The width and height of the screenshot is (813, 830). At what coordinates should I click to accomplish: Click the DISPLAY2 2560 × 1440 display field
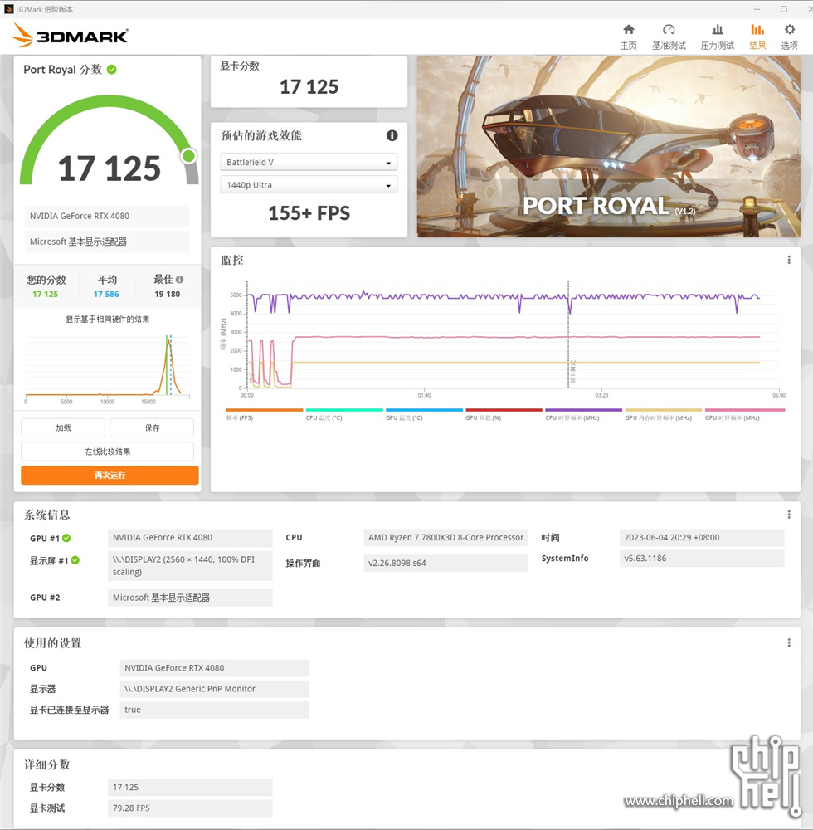190,565
